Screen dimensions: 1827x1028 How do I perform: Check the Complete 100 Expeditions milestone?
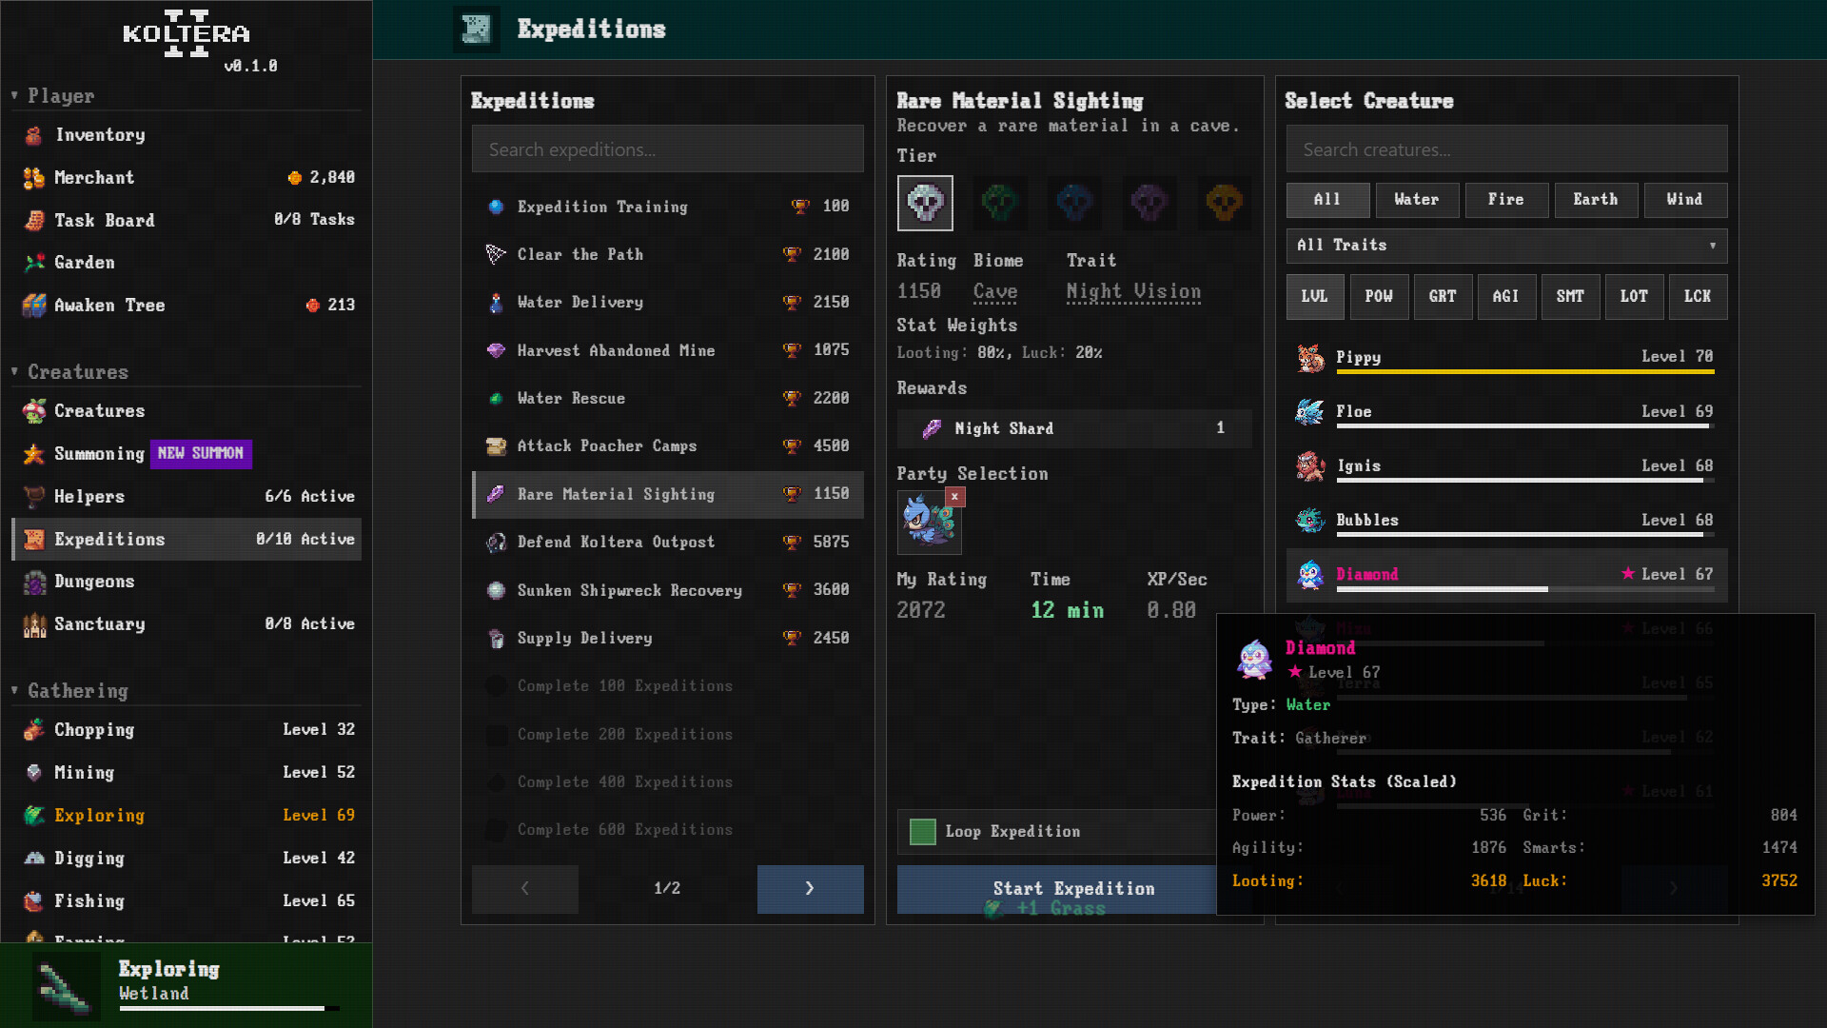click(496, 685)
